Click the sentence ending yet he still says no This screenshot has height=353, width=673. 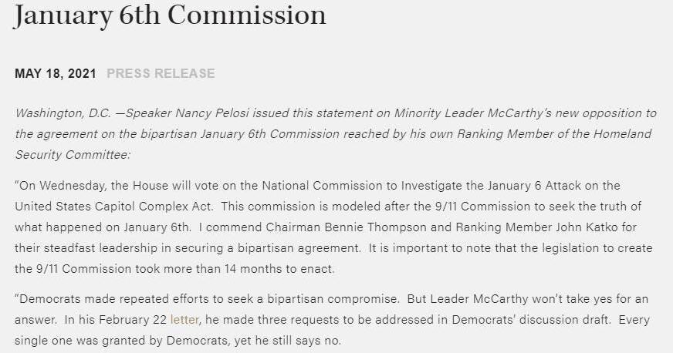tap(178, 341)
